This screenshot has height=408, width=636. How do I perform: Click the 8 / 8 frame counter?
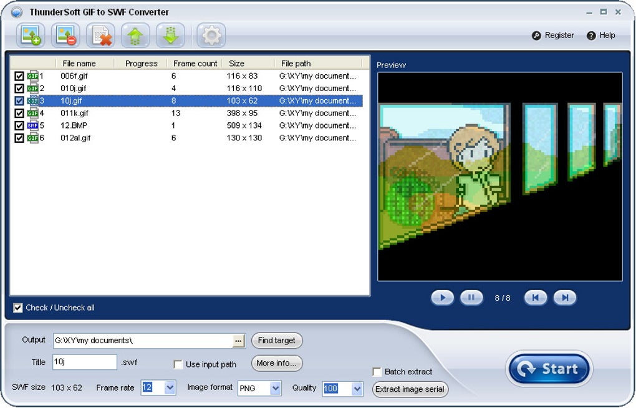coord(503,298)
